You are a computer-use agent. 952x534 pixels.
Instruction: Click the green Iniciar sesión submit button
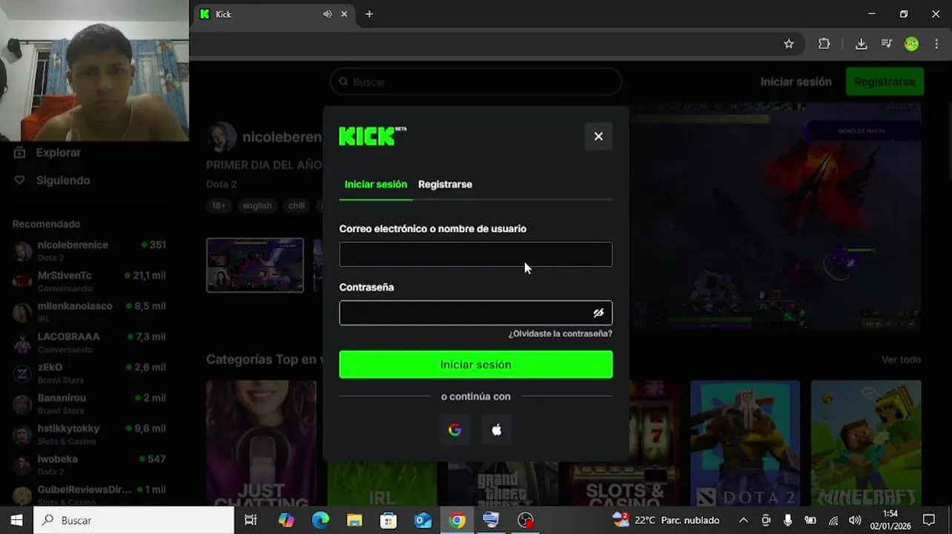click(476, 365)
